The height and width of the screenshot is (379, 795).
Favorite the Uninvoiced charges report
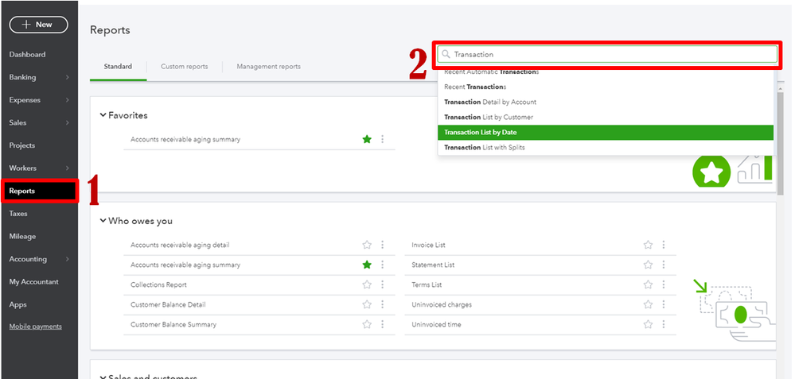648,304
